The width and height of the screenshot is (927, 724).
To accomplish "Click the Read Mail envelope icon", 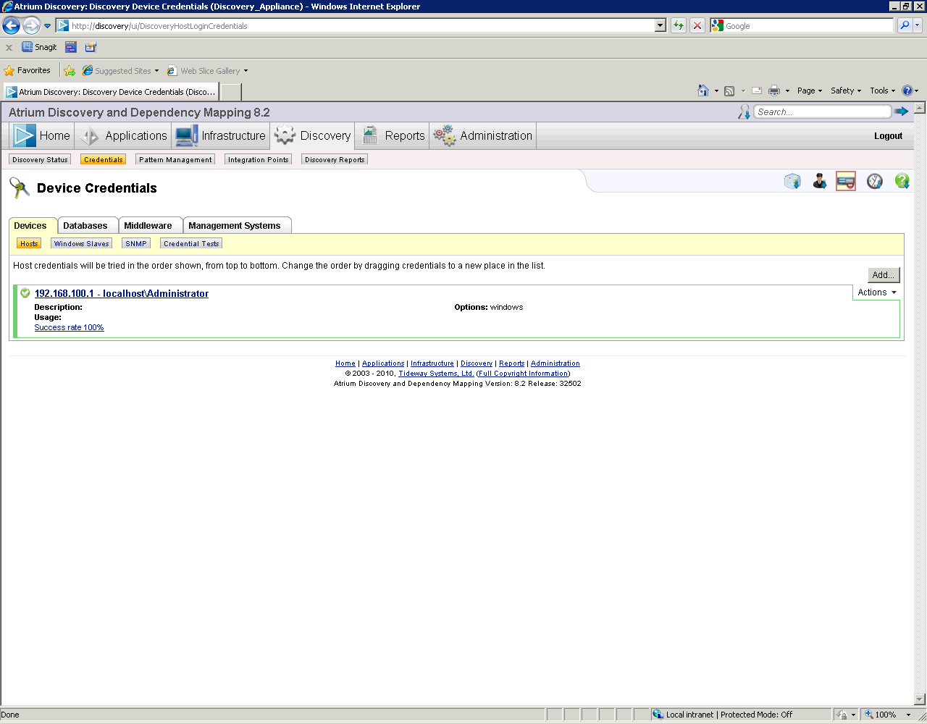I will (757, 90).
